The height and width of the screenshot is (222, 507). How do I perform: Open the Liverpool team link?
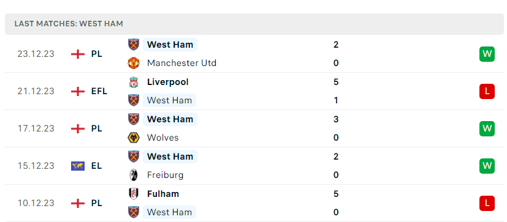(x=167, y=82)
